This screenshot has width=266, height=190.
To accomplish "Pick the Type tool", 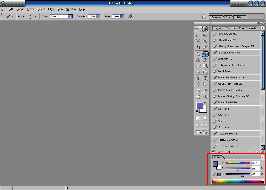I will pos(205,78).
